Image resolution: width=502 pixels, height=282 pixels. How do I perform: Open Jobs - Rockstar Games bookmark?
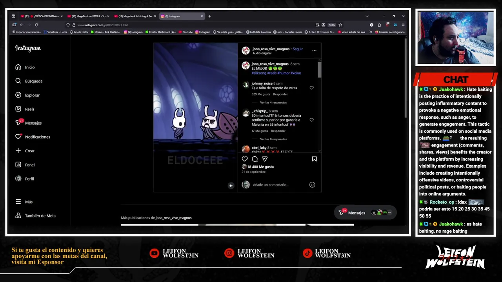click(287, 32)
